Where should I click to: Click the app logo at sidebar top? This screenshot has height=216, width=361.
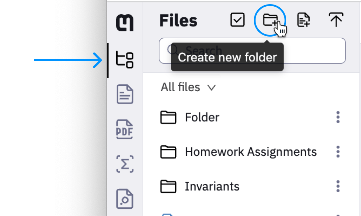[125, 22]
